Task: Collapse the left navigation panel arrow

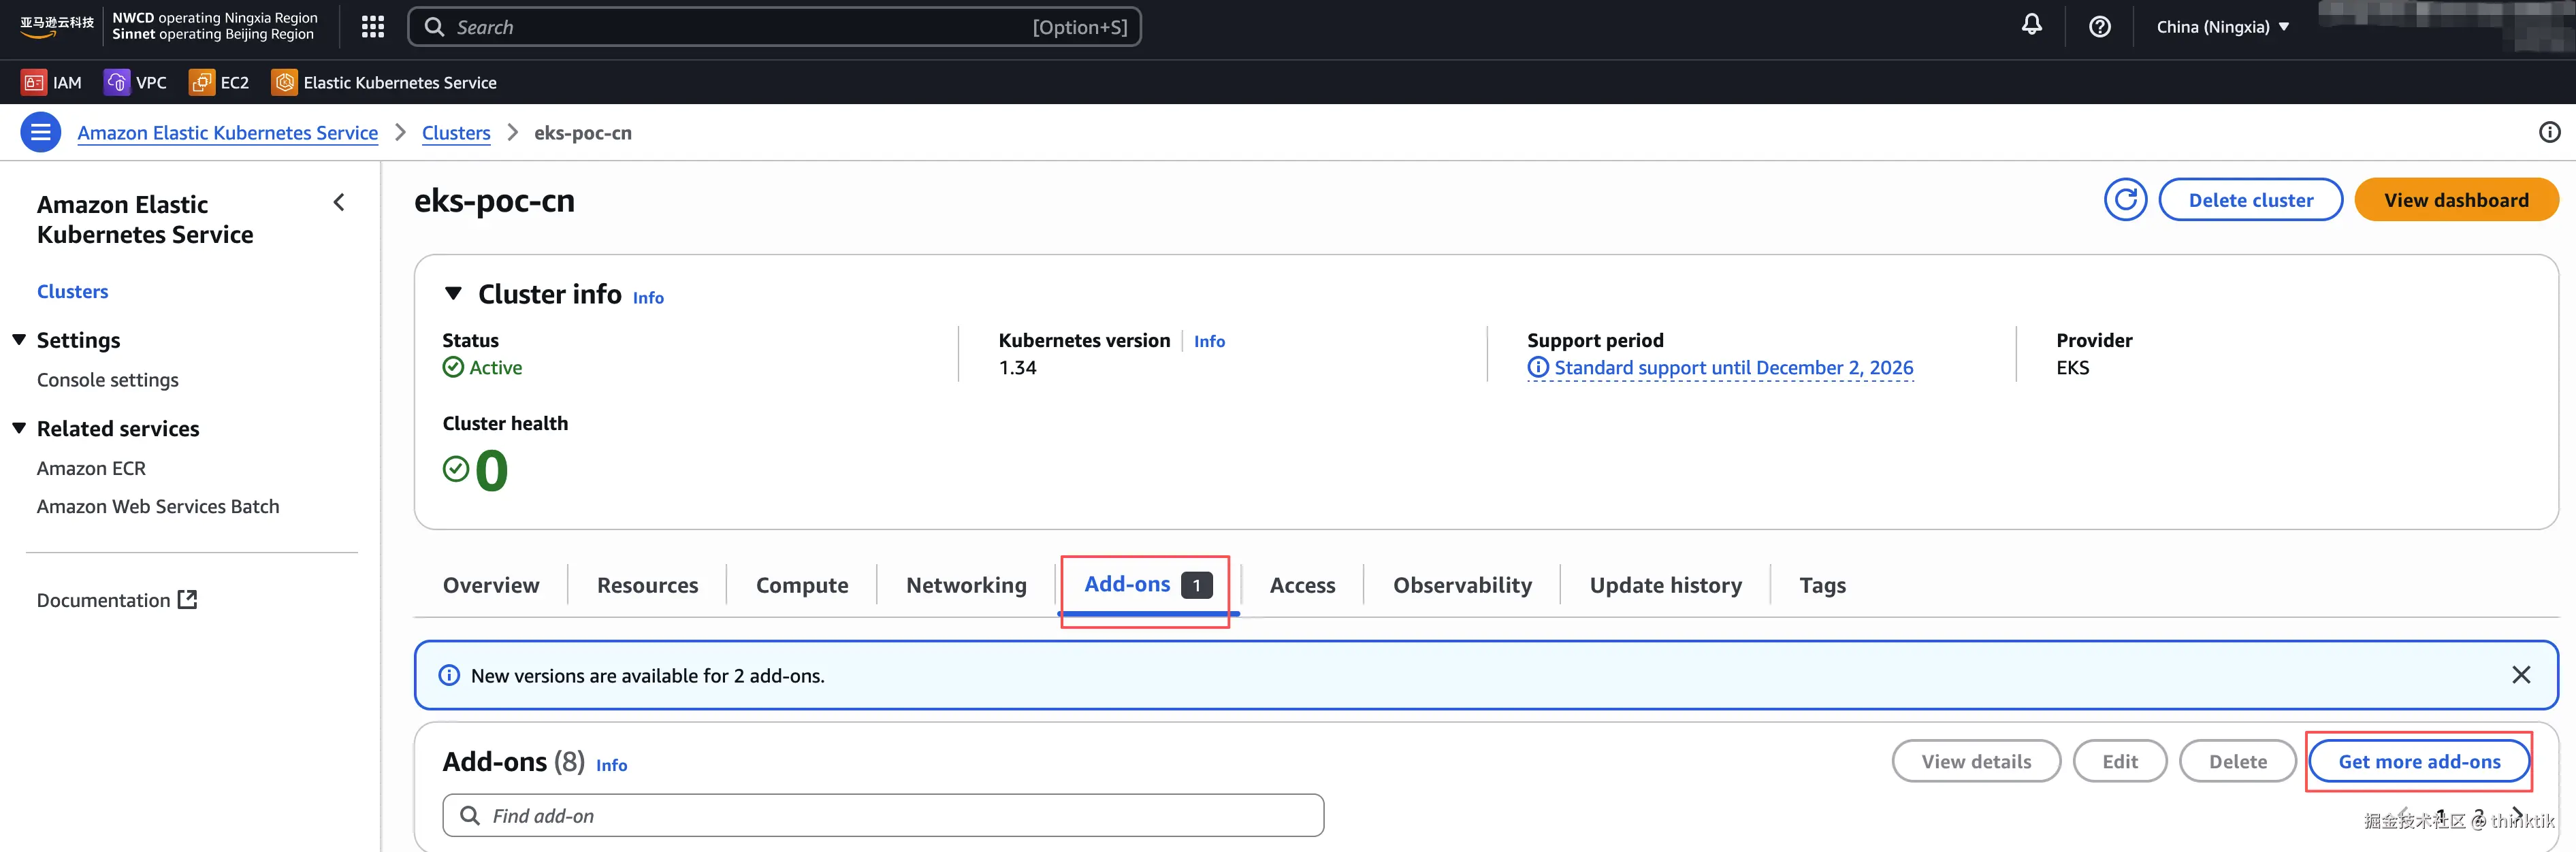Action: (x=339, y=203)
